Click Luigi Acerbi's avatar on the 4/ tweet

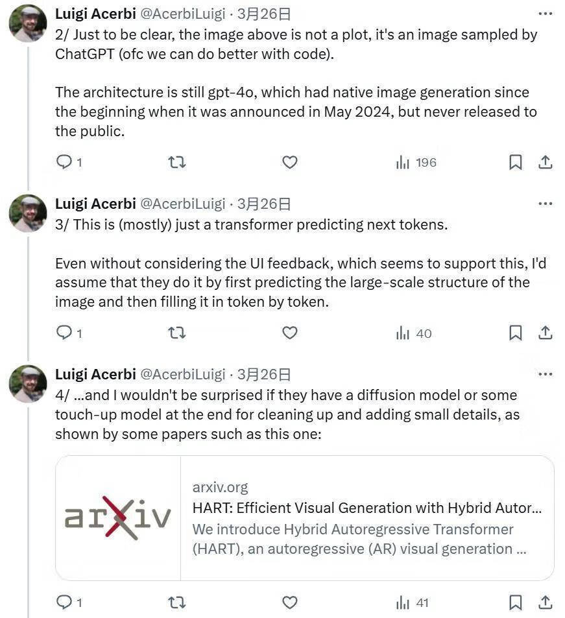(28, 384)
